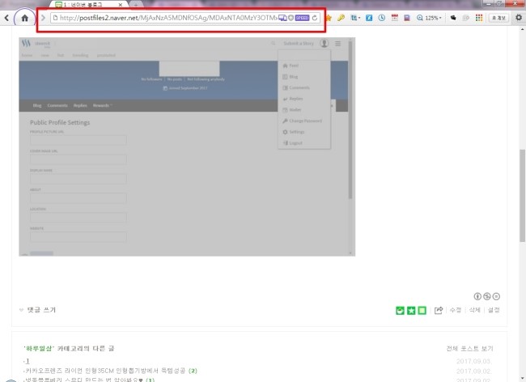The image size is (526, 382).
Task: Click the back navigation arrow
Action: click(7, 16)
